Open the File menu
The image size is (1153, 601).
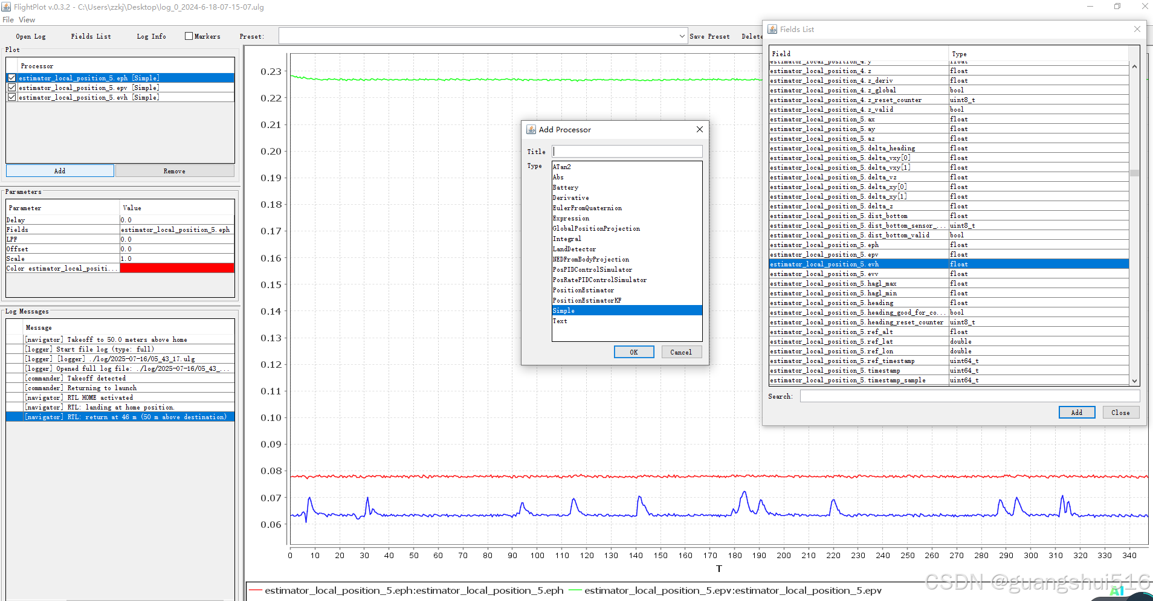pos(8,20)
